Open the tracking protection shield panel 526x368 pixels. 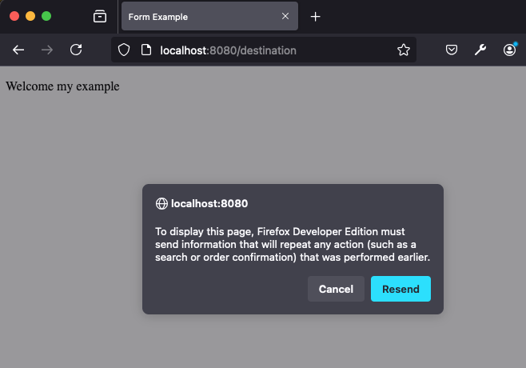point(124,50)
